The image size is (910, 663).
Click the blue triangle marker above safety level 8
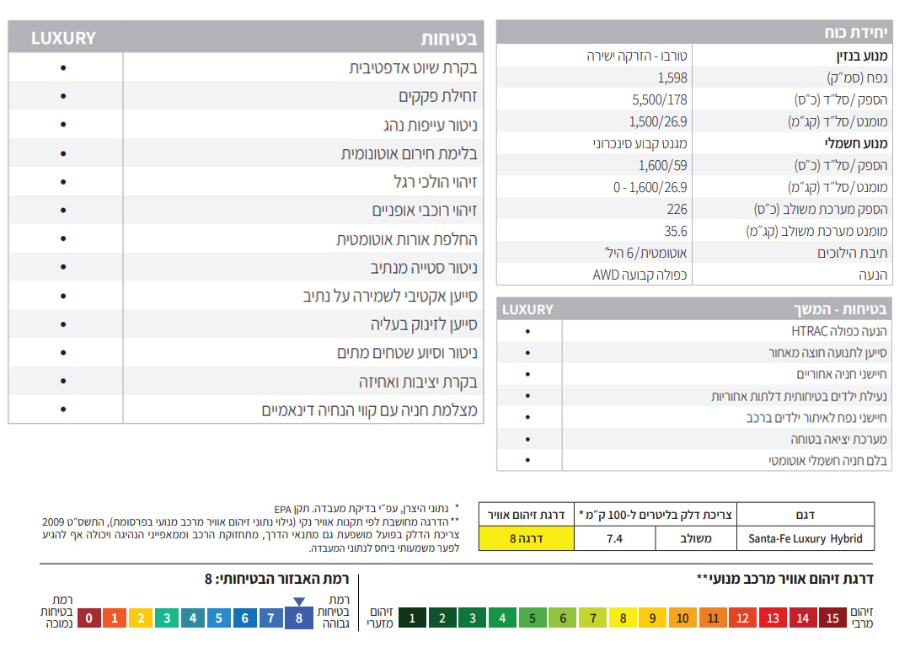[298, 601]
